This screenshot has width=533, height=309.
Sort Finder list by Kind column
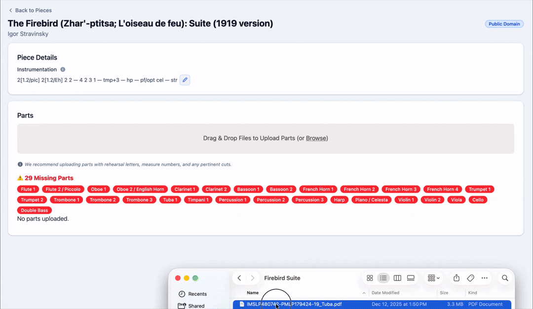472,293
